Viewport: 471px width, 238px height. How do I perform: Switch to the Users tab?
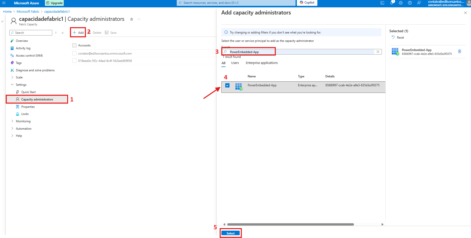(235, 63)
